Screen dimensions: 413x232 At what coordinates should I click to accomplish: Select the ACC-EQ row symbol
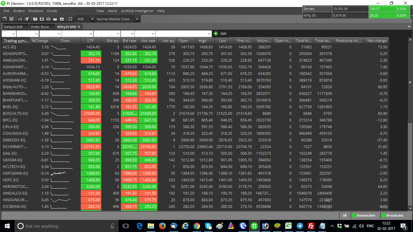9,47
